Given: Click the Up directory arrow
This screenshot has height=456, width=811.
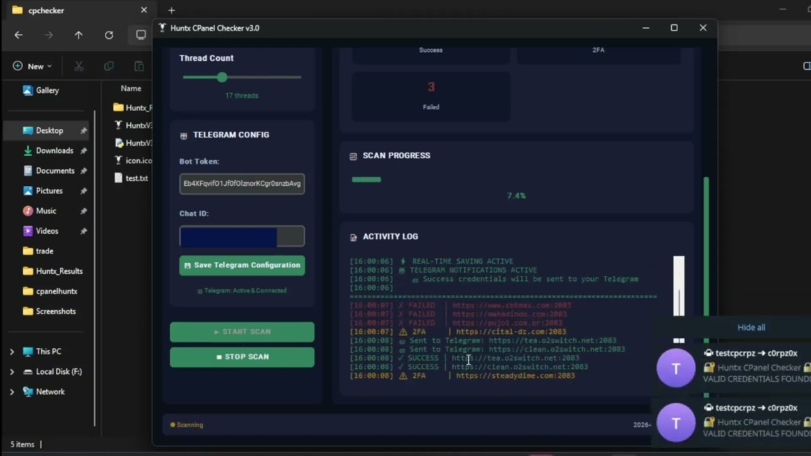Looking at the screenshot, I should pos(79,35).
